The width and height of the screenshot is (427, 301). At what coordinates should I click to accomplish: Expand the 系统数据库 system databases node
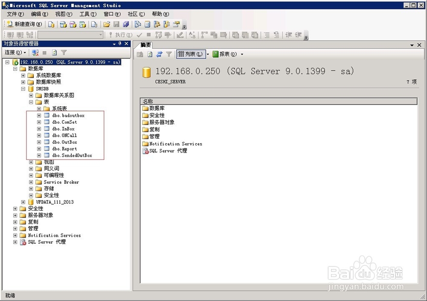[23, 75]
